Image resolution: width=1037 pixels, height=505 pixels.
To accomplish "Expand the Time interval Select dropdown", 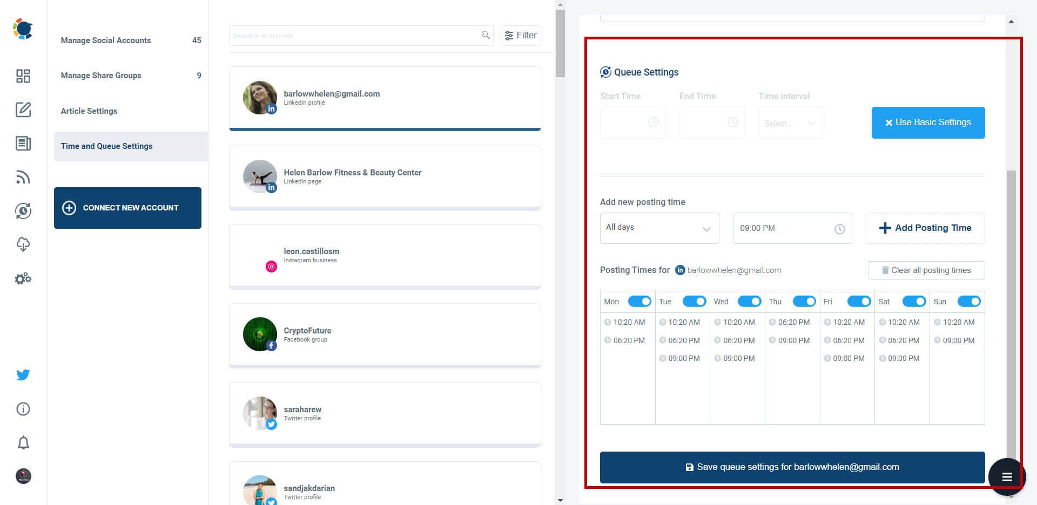I will pos(791,122).
